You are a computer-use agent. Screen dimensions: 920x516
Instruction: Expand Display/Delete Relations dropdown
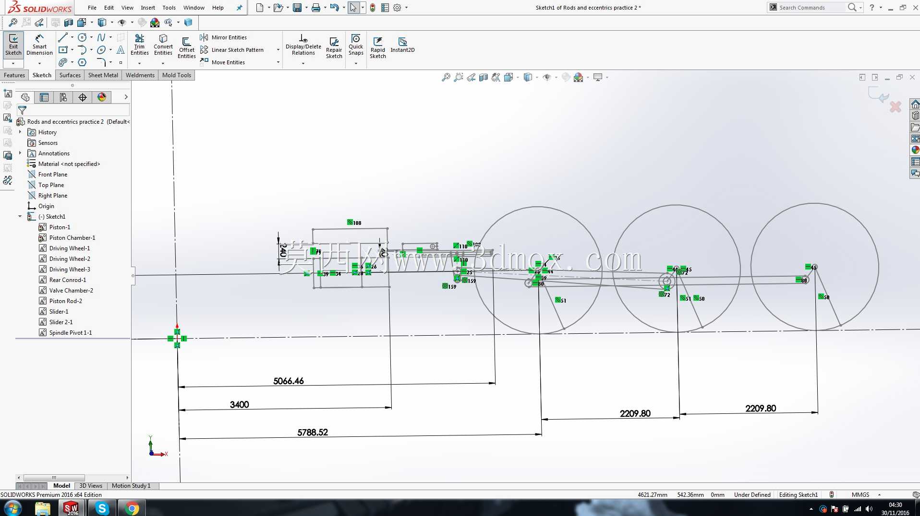(x=303, y=63)
